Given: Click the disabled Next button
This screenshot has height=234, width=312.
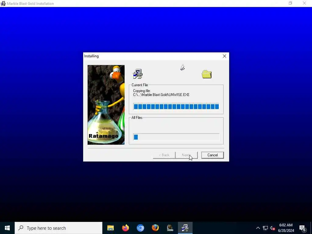Looking at the screenshot, I should 186,155.
